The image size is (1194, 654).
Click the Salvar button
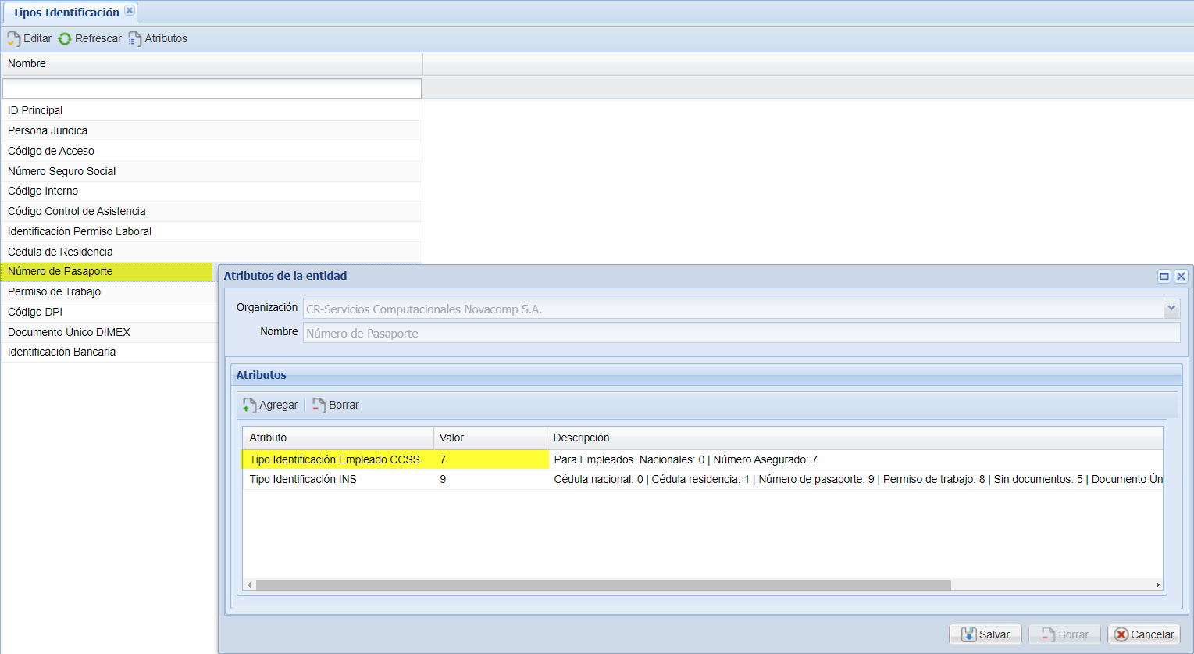[985, 634]
